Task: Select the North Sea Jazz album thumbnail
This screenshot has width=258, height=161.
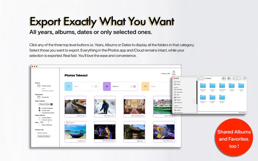Action: (x=105, y=132)
